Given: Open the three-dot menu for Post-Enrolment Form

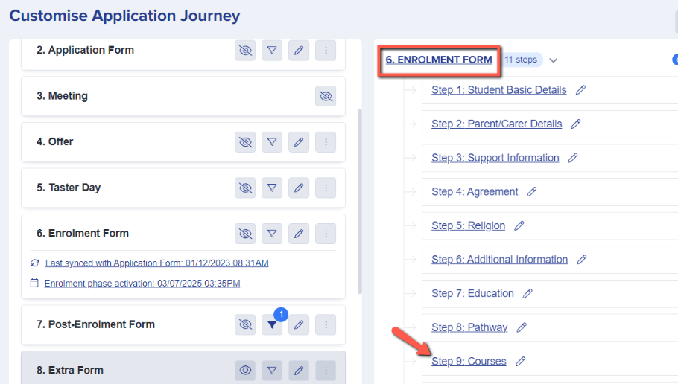Looking at the screenshot, I should point(326,325).
